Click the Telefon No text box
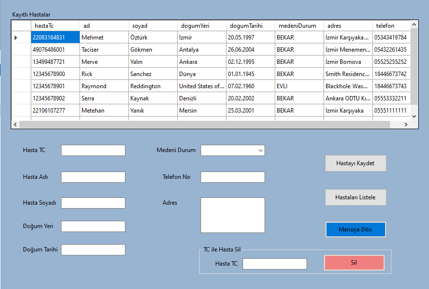Image resolution: width=429 pixels, height=289 pixels. (232, 177)
